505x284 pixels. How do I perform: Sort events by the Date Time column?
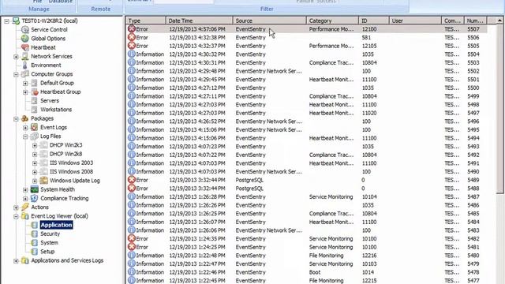point(199,21)
